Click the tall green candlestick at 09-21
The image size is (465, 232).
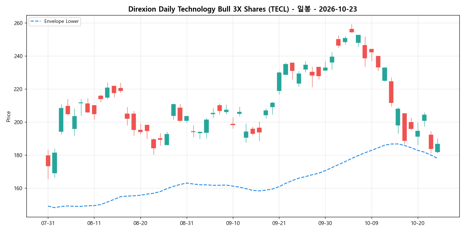coord(279,82)
